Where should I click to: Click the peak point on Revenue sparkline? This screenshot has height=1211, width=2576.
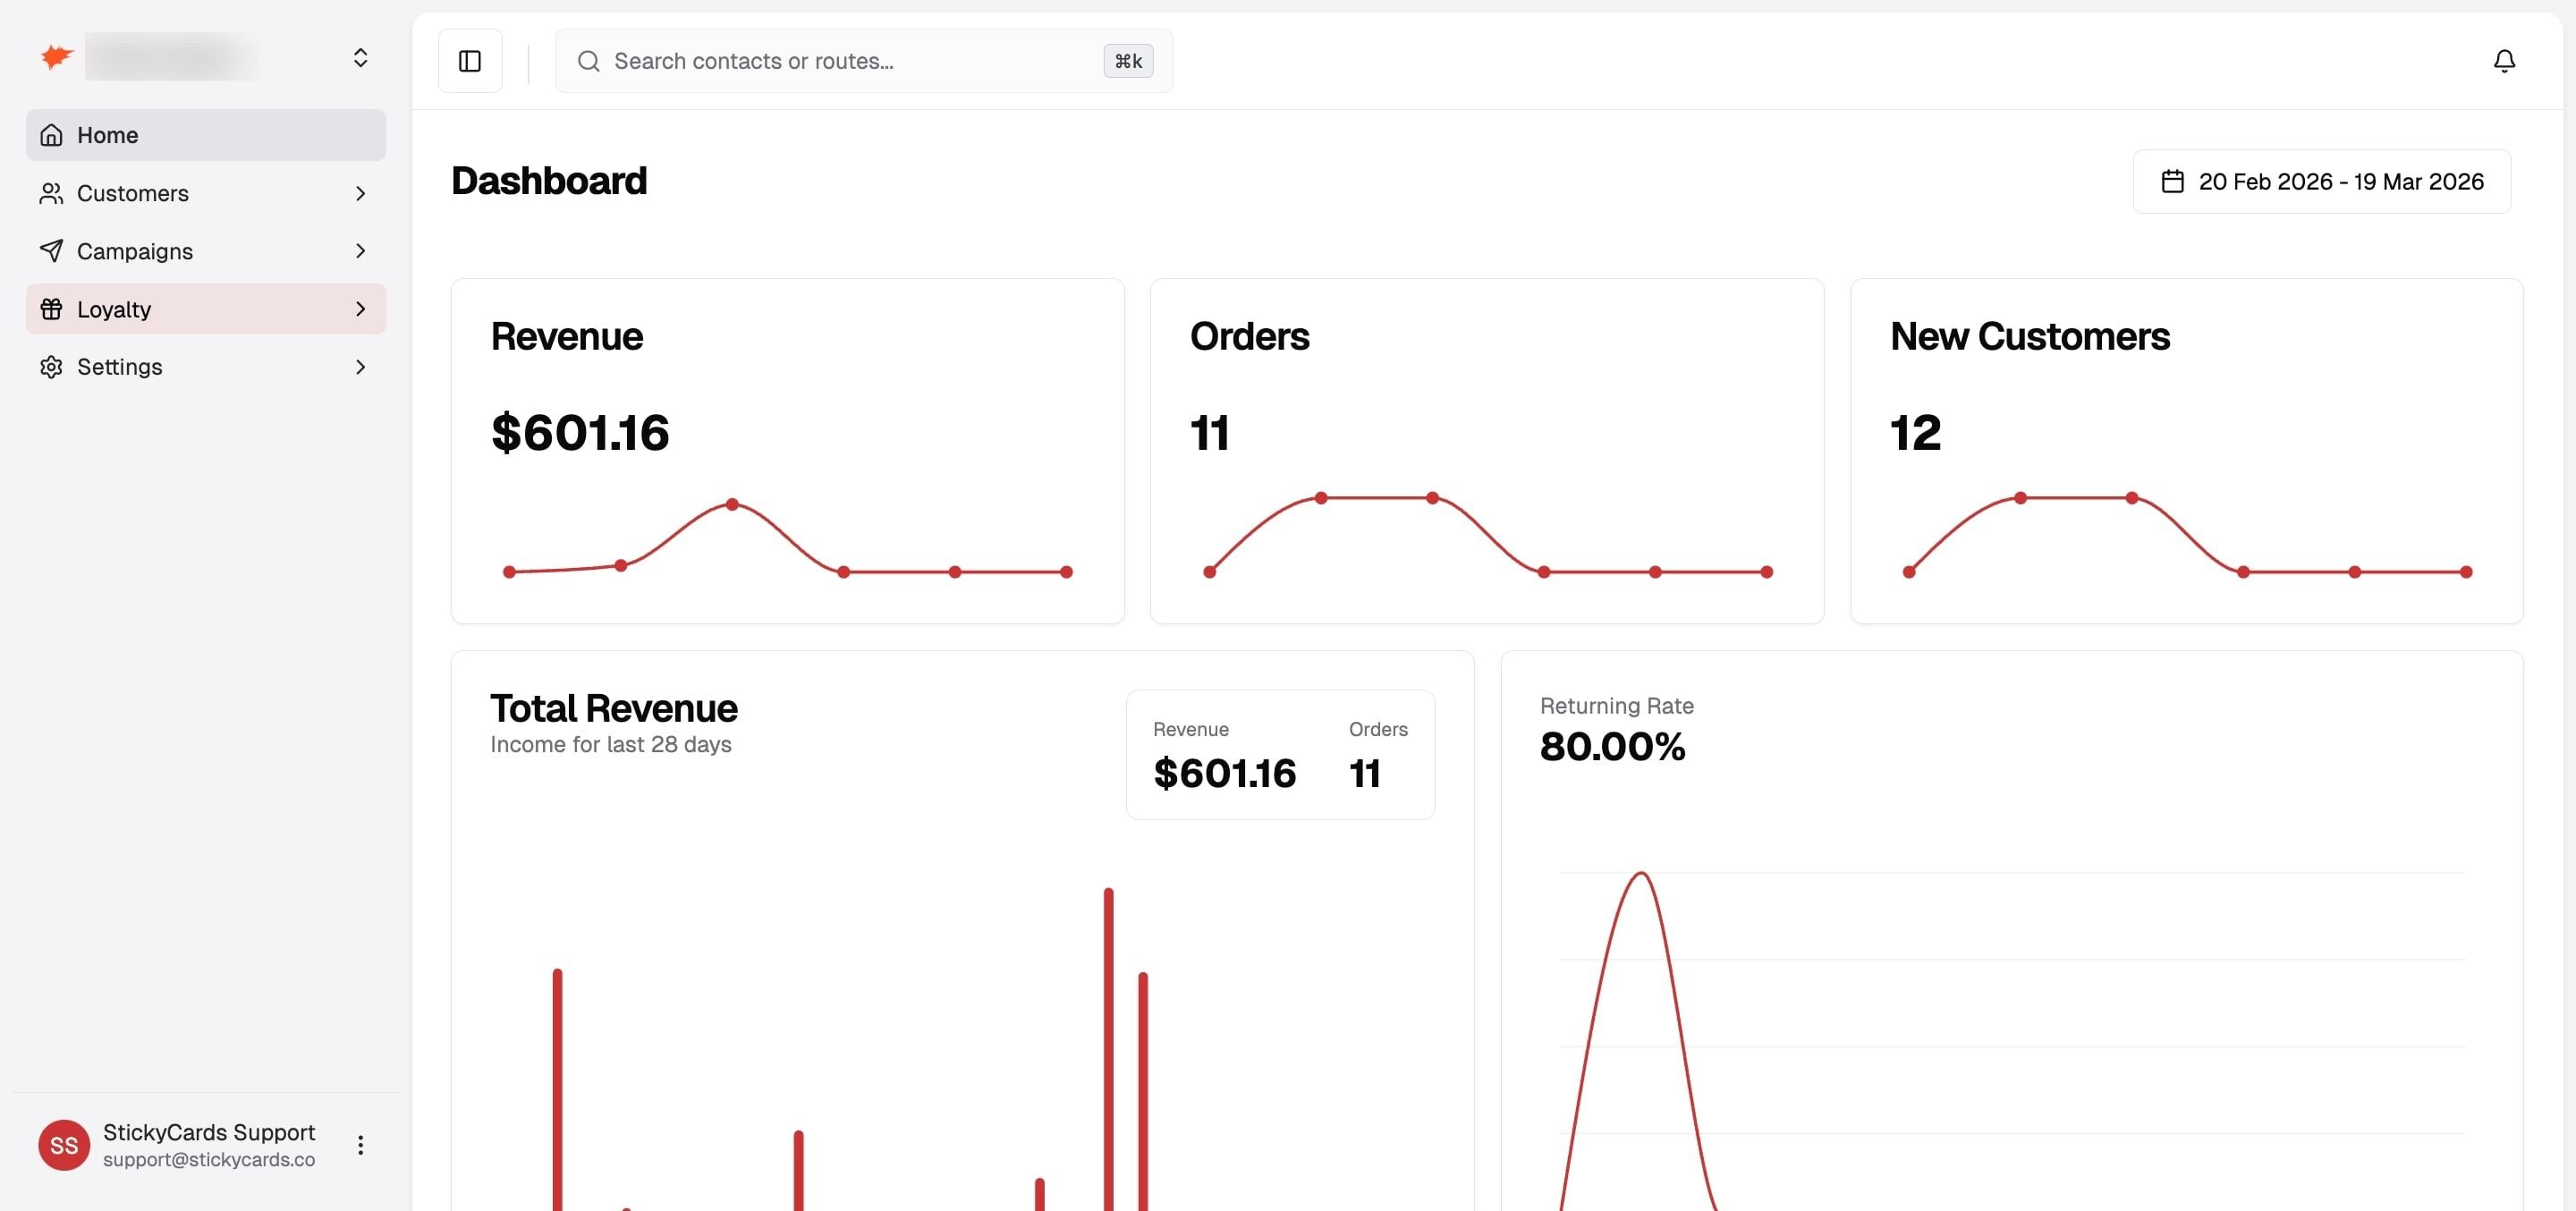click(x=733, y=504)
